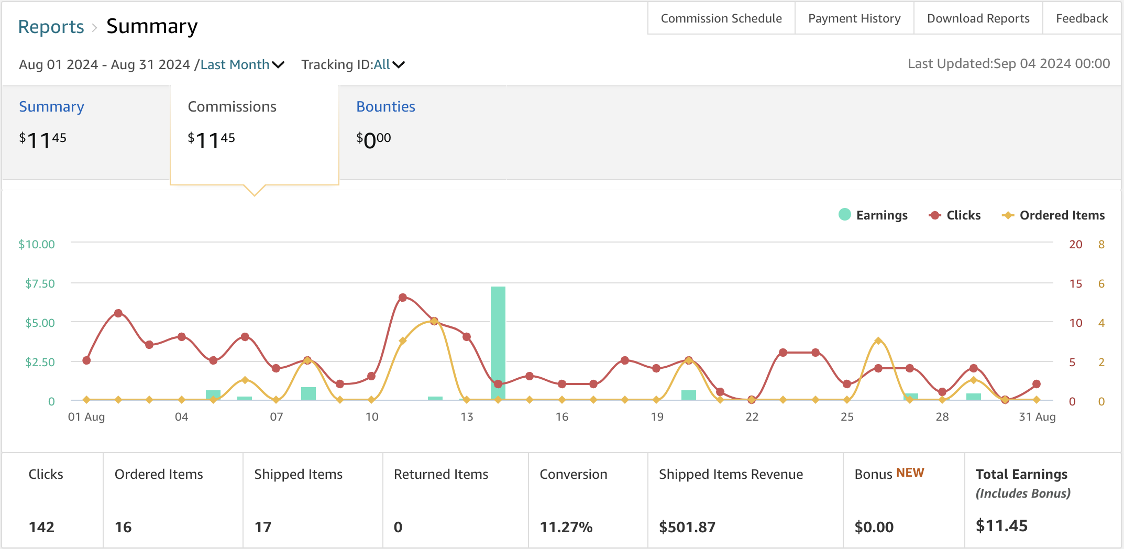The height and width of the screenshot is (549, 1124).
Task: Click the Summary page title
Action: click(x=152, y=26)
